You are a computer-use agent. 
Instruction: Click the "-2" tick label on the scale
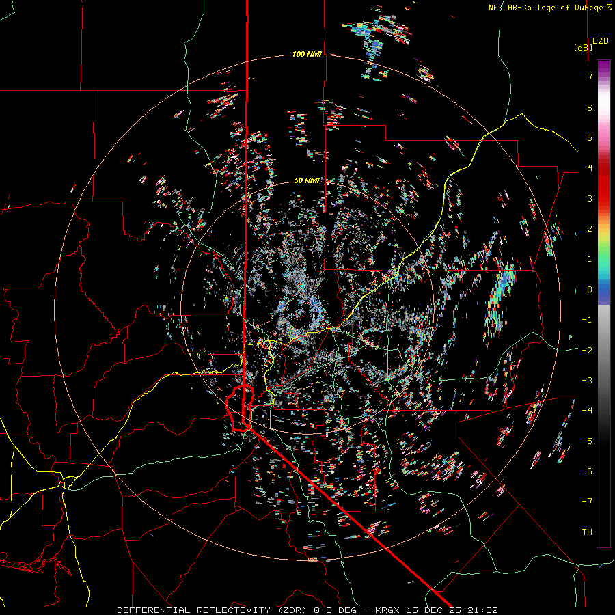pyautogui.click(x=587, y=350)
